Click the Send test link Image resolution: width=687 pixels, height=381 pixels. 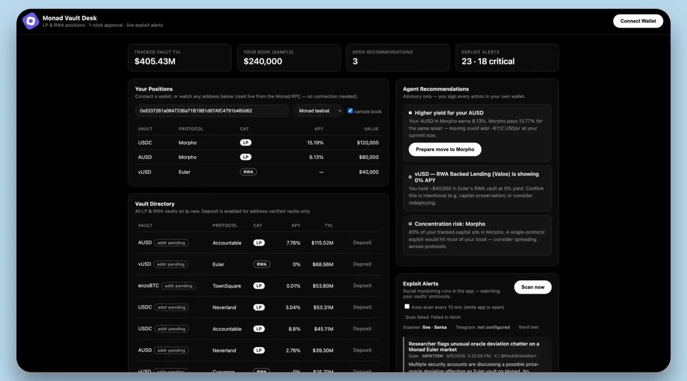pos(528,327)
